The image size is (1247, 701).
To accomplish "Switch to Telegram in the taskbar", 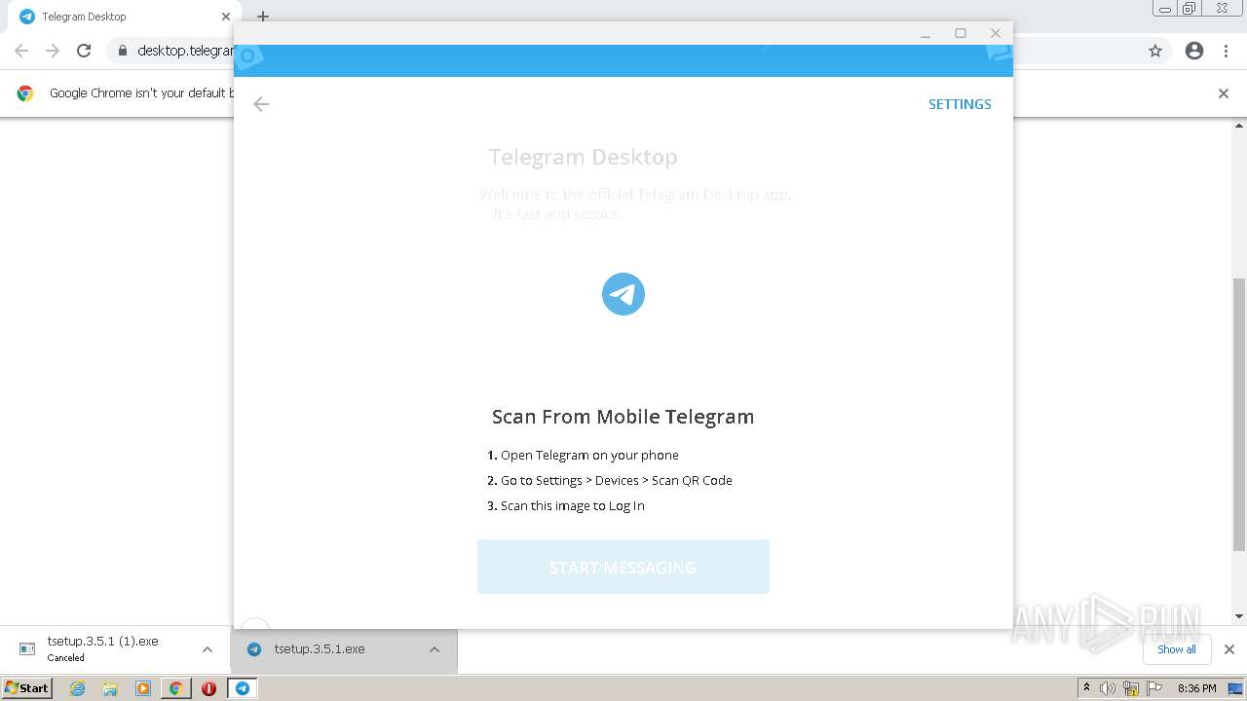I will click(242, 688).
